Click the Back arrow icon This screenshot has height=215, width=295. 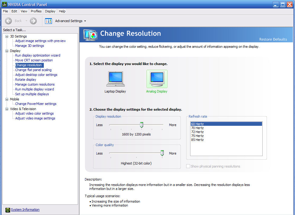(8, 21)
